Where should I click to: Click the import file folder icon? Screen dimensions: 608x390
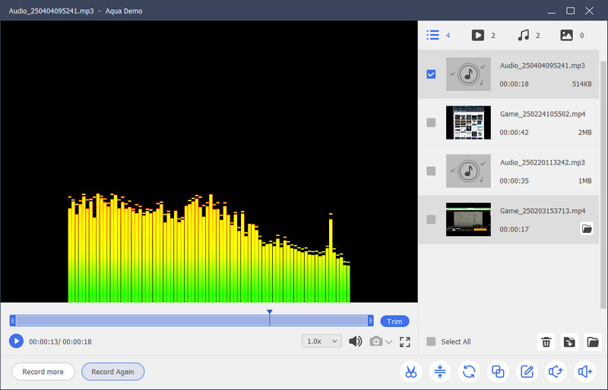[569, 342]
